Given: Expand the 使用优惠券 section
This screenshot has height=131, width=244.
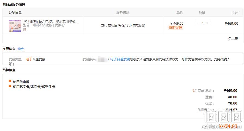Looking at the screenshot, I should (x=19, y=82).
